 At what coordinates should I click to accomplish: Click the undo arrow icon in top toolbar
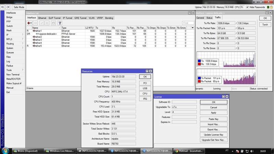click(3, 7)
